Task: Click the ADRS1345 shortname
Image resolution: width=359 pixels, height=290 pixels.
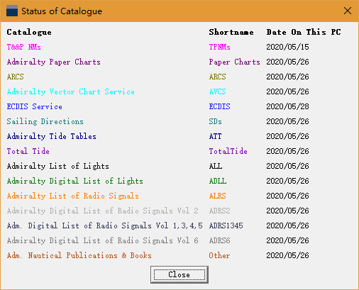Action: [x=226, y=225]
